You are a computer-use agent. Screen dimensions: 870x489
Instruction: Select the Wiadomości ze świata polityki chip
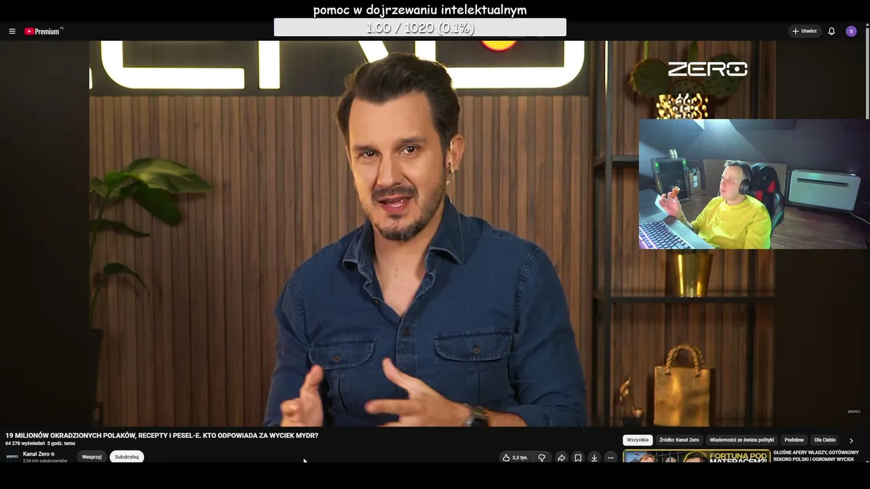tap(742, 440)
